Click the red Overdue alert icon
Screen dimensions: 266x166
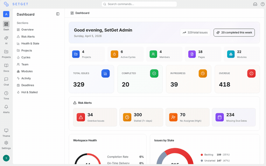pos(251,73)
